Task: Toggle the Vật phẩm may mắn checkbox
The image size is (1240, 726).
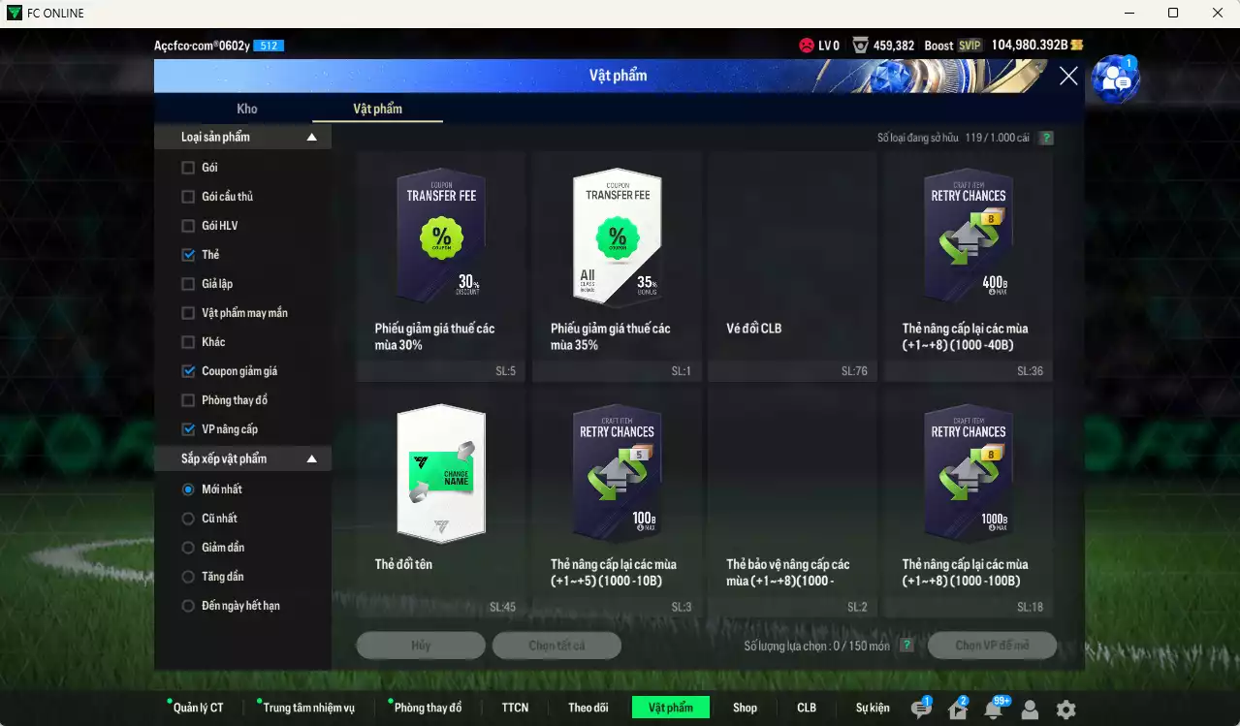Action: (x=188, y=313)
